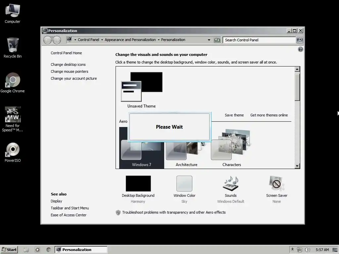Click the Please Wait dialog
This screenshot has width=339, height=254.
coord(169,127)
